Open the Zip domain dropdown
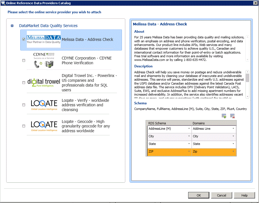Viewport: 259px width, 203px height. [x=233, y=151]
